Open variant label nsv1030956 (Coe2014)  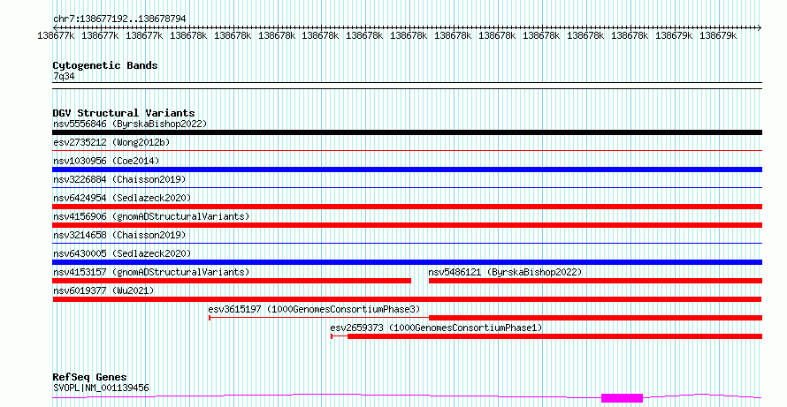(x=106, y=161)
